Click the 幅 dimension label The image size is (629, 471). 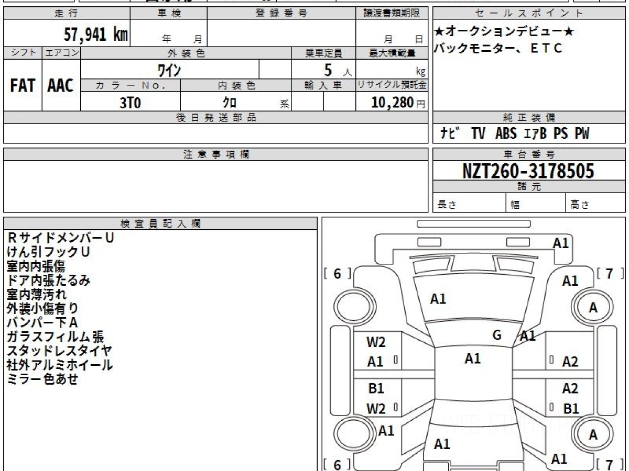[515, 205]
